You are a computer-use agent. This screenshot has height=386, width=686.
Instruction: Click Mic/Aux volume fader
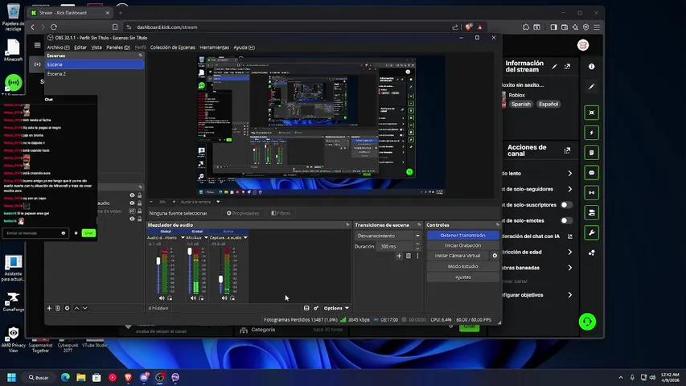190,252
